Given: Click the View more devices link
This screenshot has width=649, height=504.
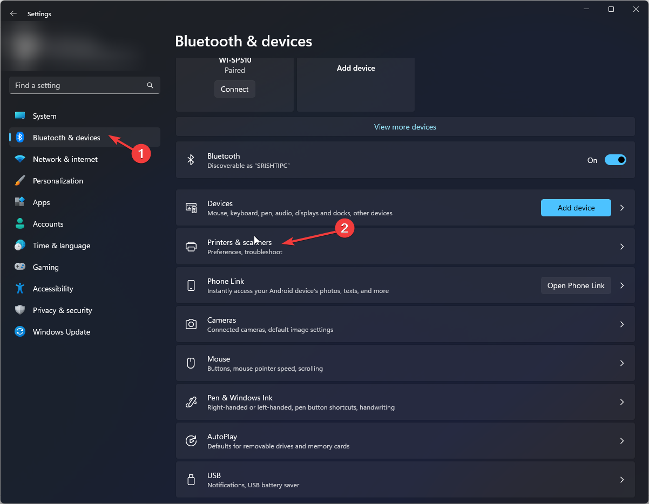Looking at the screenshot, I should tap(405, 127).
